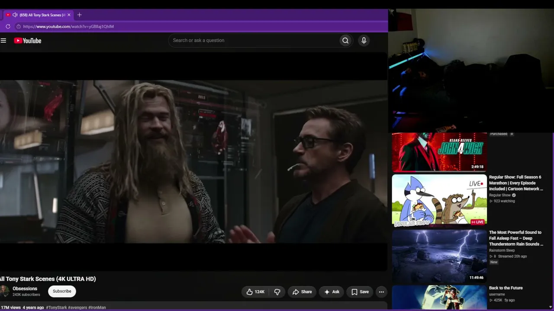554x311 pixels.
Task: Visit the Rainstorm Sleep channel
Action: 502,251
